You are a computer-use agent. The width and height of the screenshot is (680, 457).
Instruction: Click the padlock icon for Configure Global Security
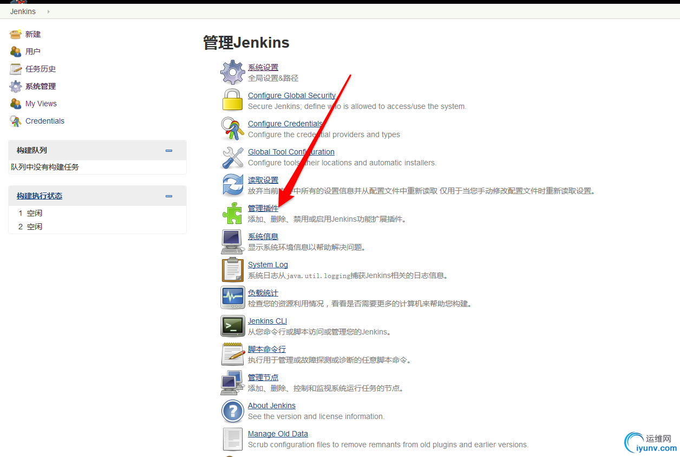[233, 100]
